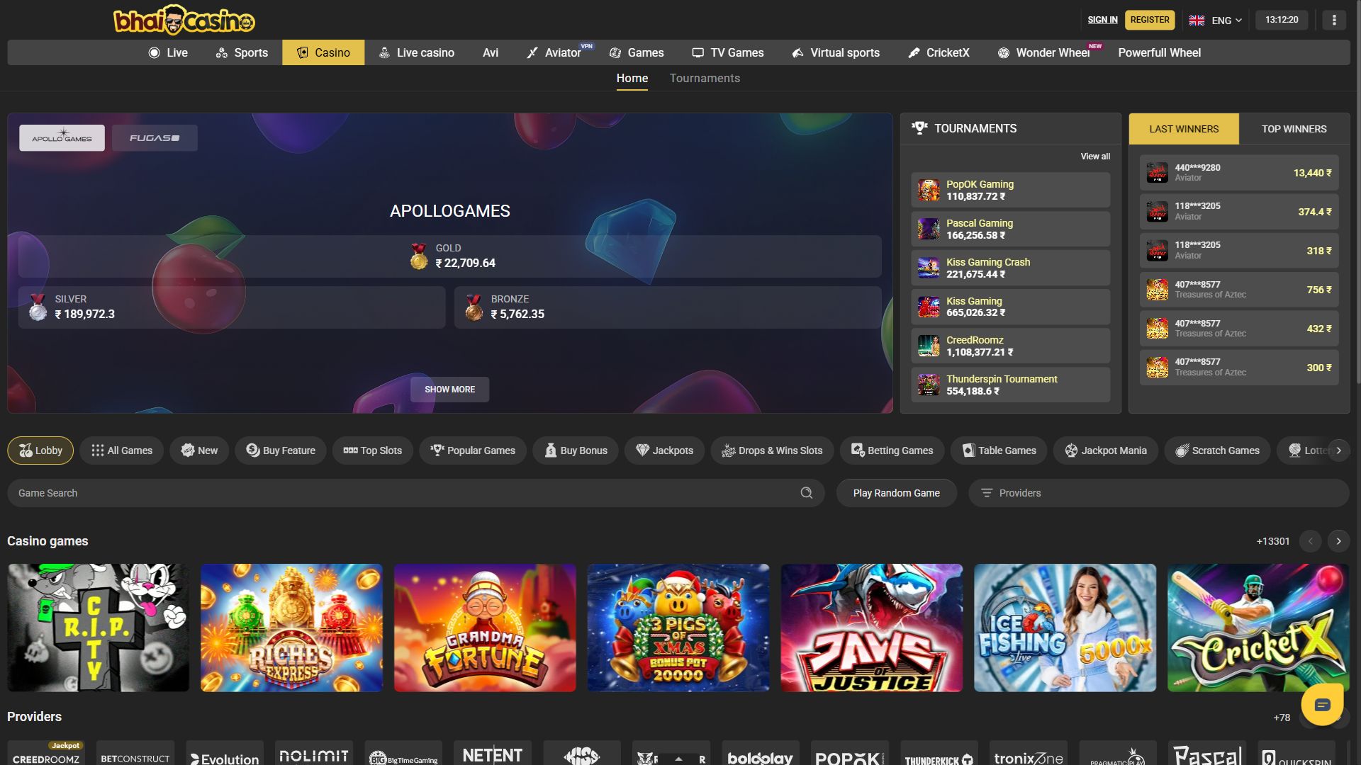
Task: Switch to the Last Winners tab
Action: [1184, 129]
